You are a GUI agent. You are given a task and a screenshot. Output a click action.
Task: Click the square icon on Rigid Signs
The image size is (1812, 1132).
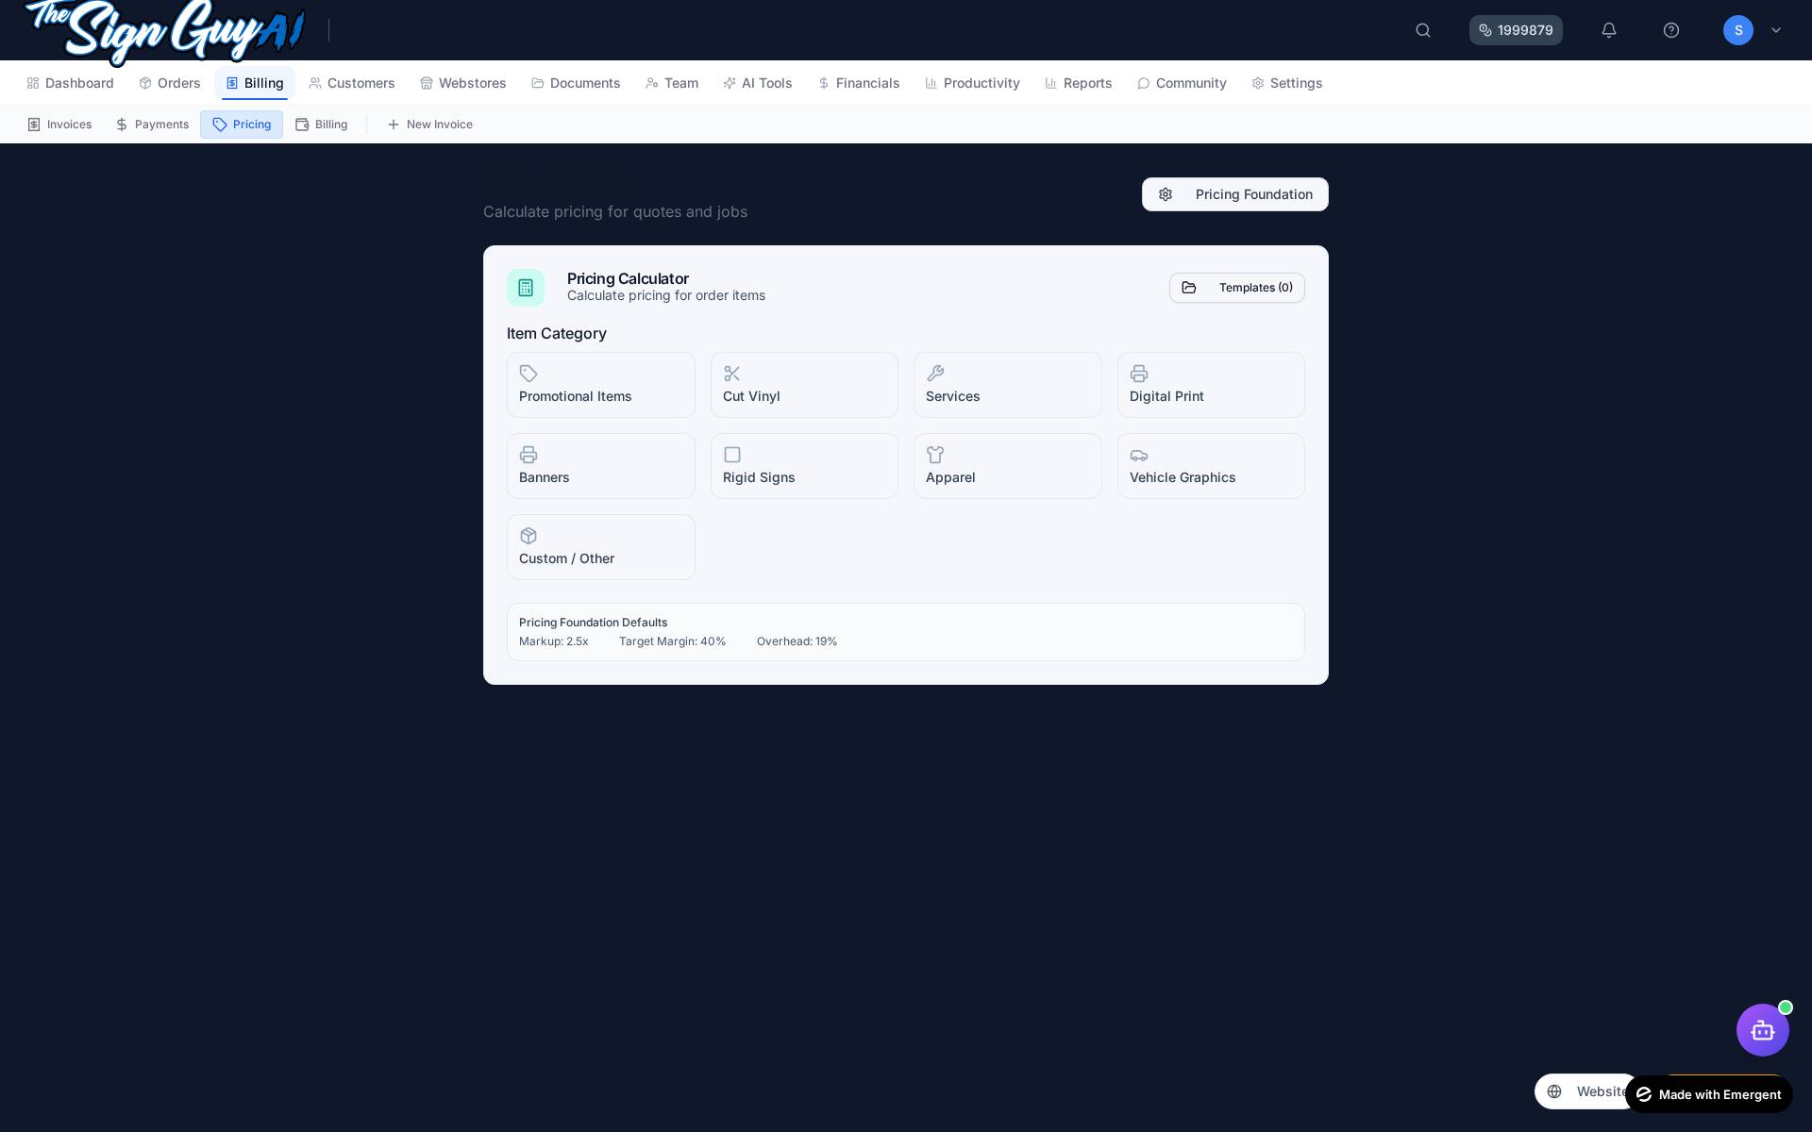pyautogui.click(x=732, y=455)
